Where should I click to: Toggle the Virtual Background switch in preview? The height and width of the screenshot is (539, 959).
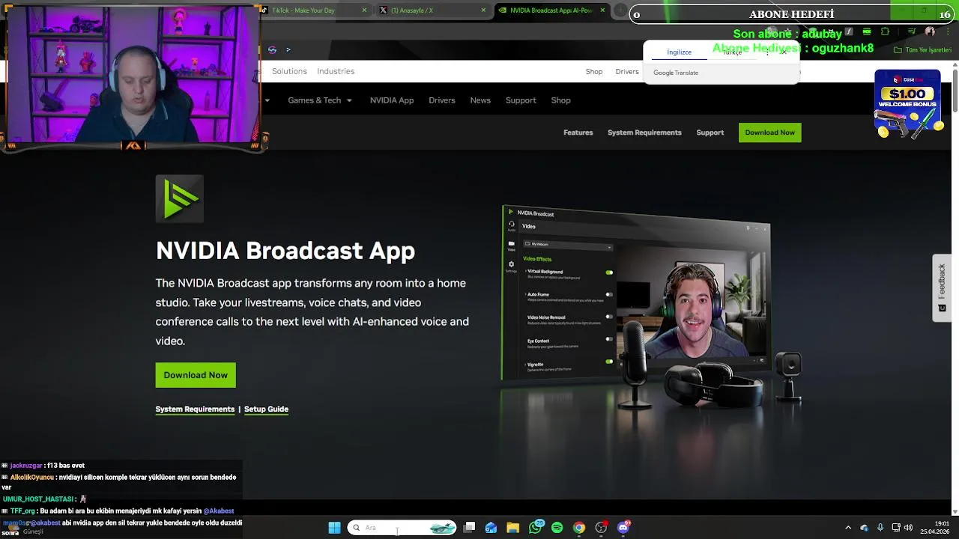609,272
